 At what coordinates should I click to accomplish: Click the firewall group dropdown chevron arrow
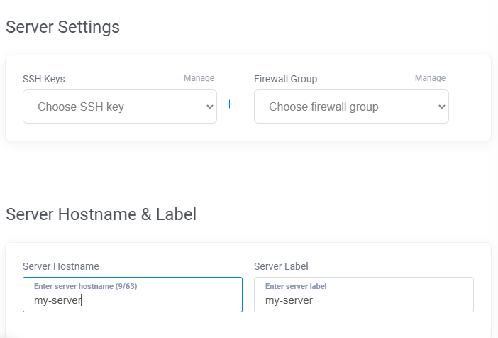click(x=441, y=107)
